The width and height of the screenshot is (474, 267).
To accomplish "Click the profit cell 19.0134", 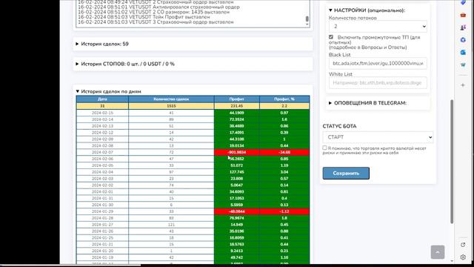I will click(236, 145).
